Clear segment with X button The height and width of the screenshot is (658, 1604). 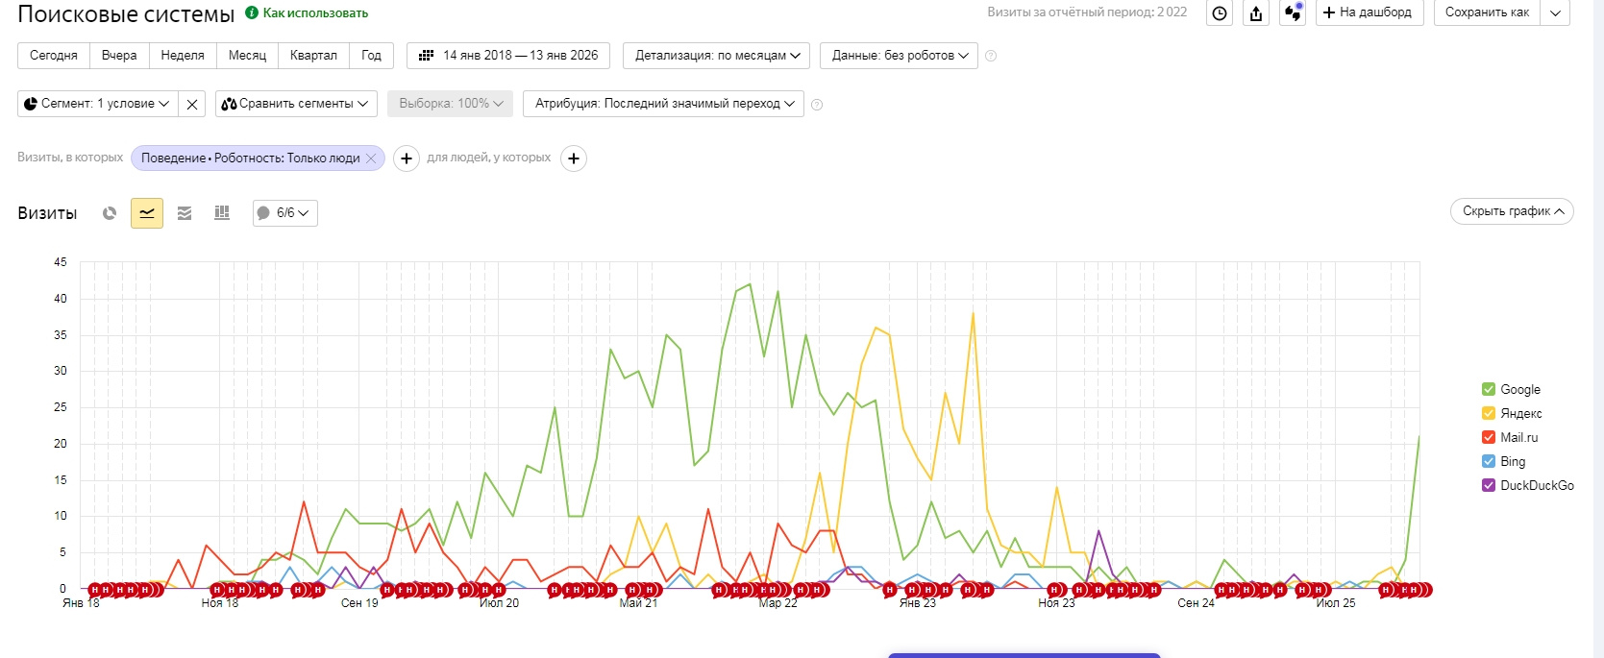click(192, 104)
